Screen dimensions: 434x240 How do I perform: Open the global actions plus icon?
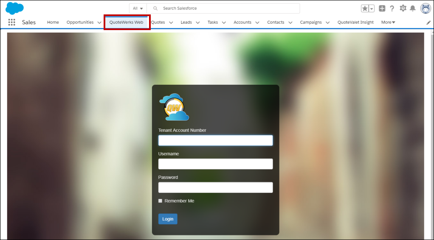pos(382,8)
